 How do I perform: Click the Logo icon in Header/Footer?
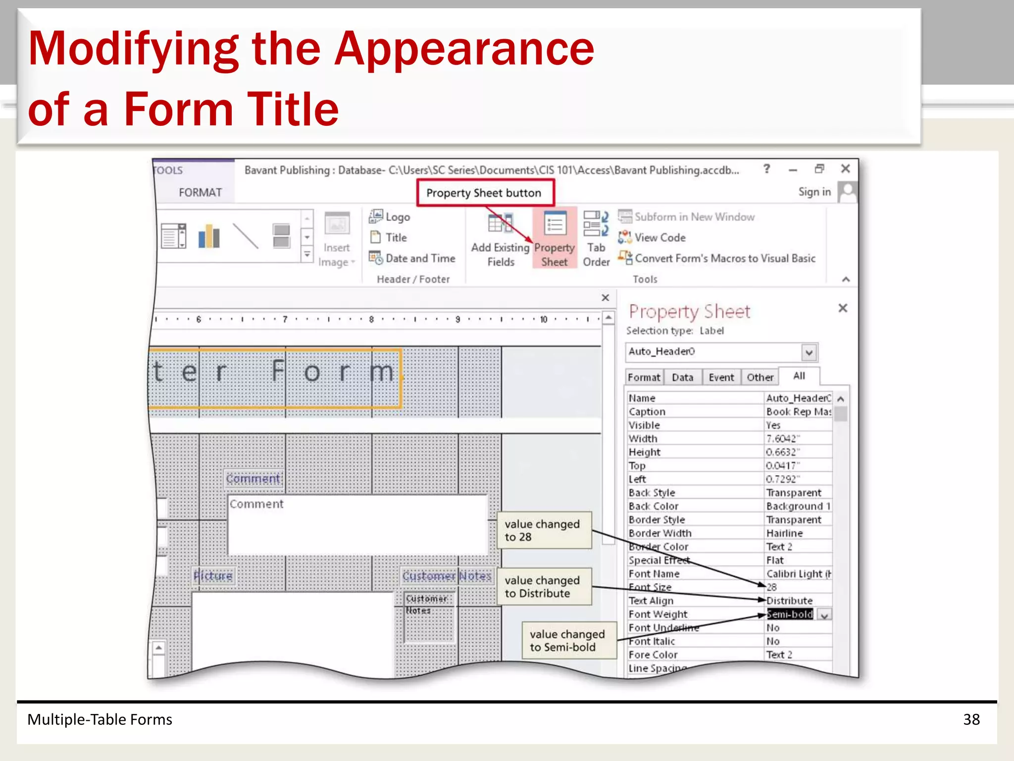[x=376, y=217]
